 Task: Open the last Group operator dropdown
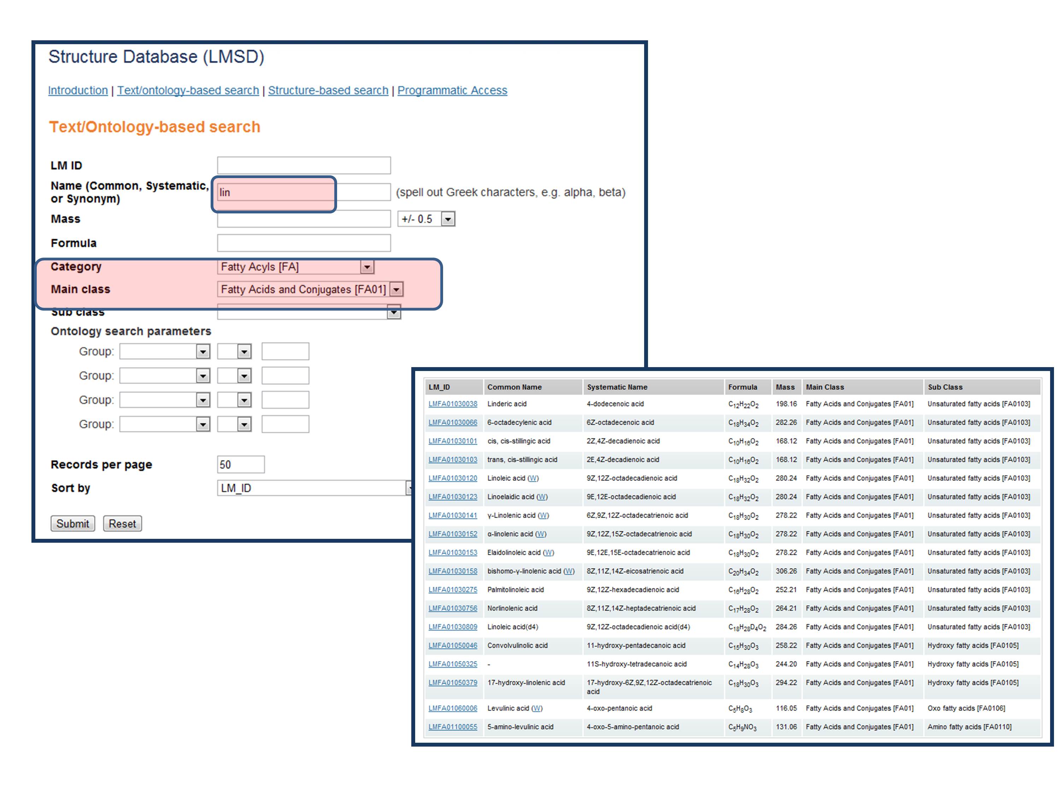click(244, 424)
